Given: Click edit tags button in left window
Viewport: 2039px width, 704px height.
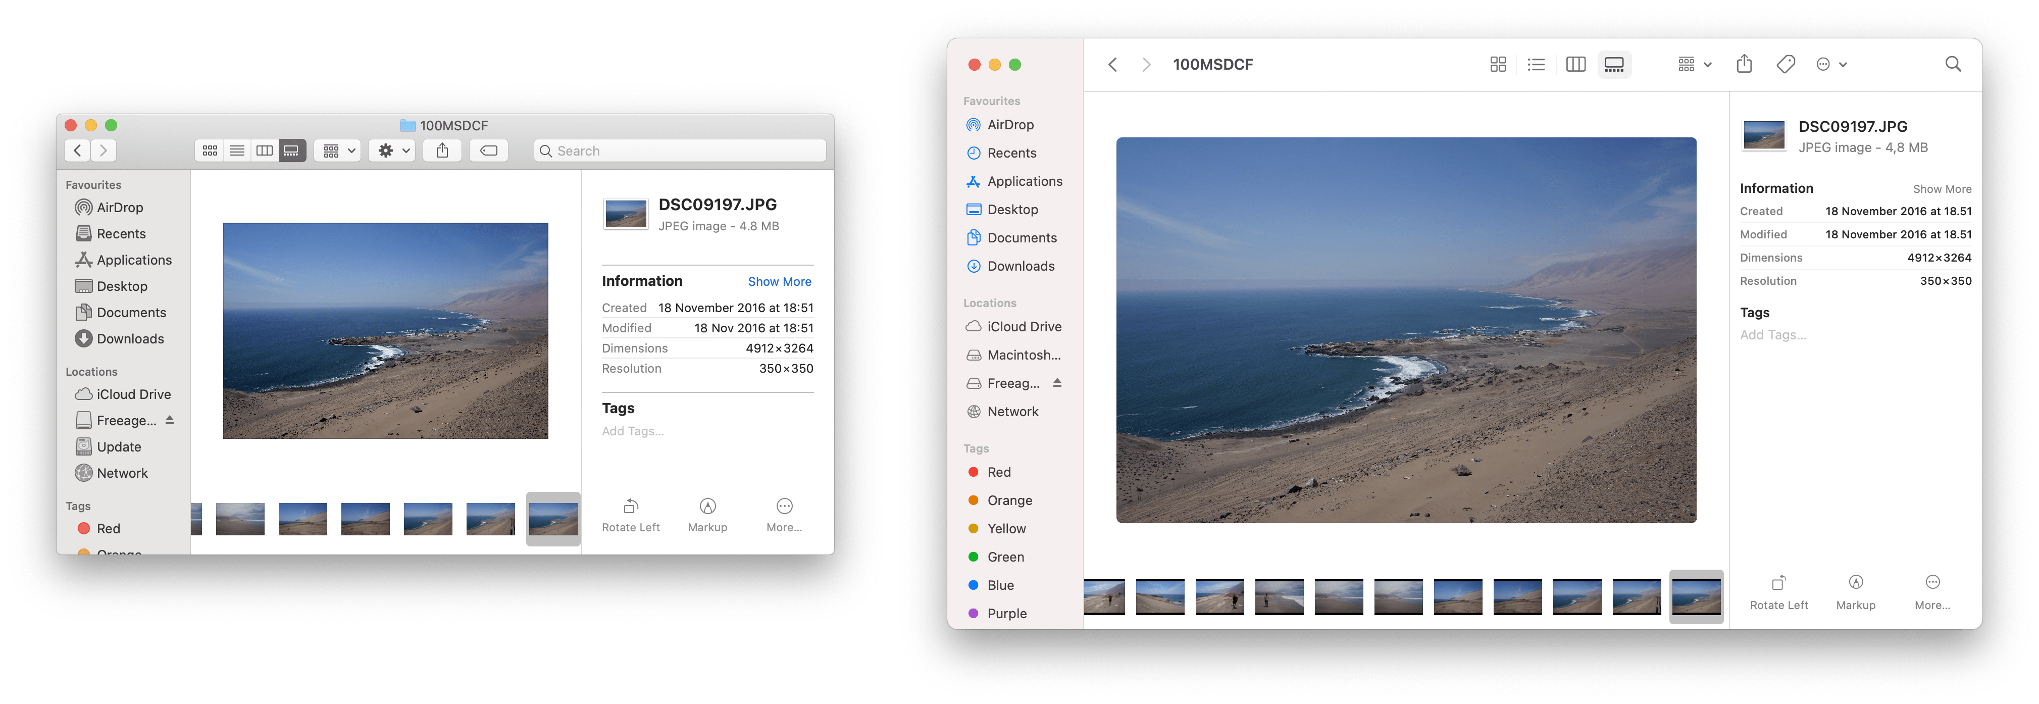Looking at the screenshot, I should pyautogui.click(x=489, y=150).
